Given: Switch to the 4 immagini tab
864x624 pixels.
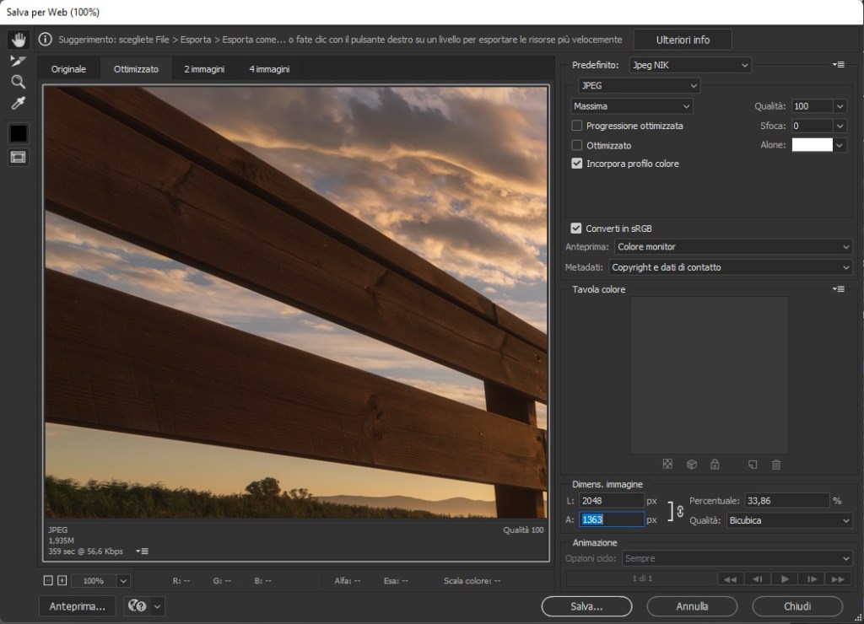Looking at the screenshot, I should pos(268,69).
